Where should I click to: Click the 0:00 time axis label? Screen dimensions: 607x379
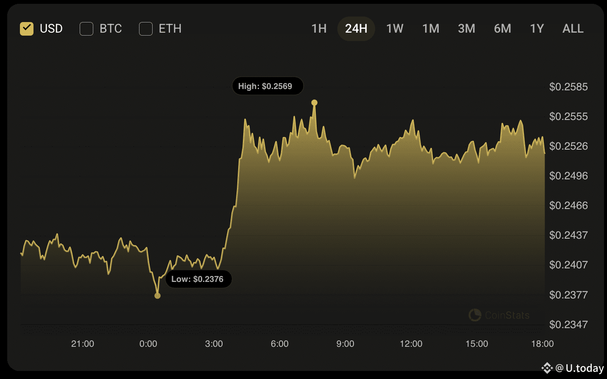148,344
